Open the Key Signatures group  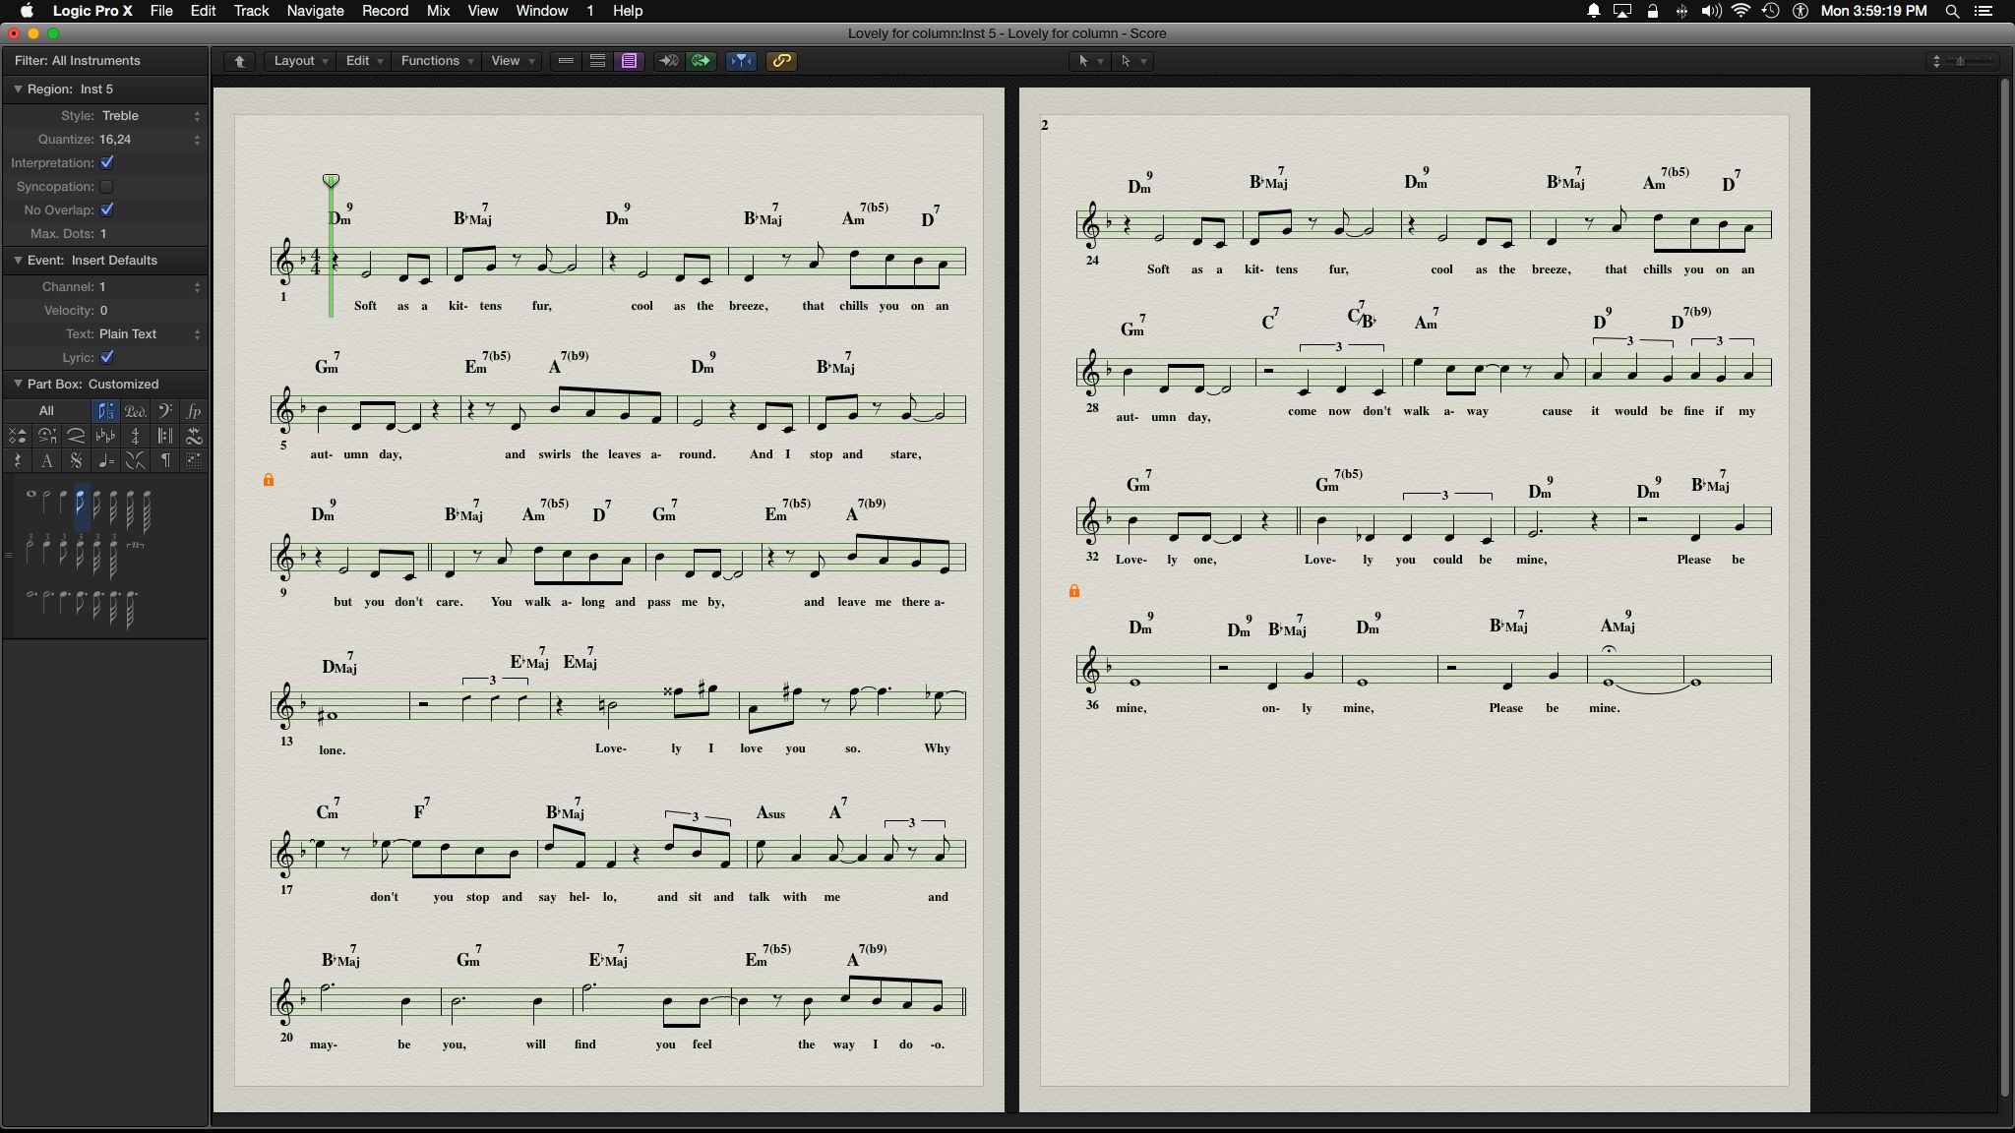(x=105, y=436)
